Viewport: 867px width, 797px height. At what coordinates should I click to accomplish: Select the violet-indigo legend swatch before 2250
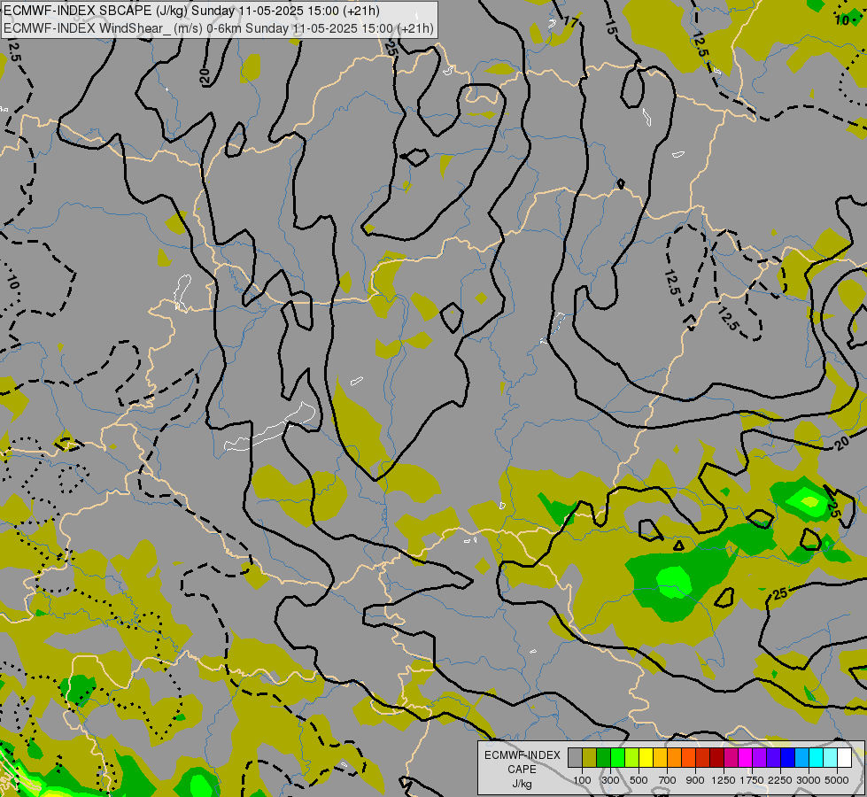coord(773,757)
